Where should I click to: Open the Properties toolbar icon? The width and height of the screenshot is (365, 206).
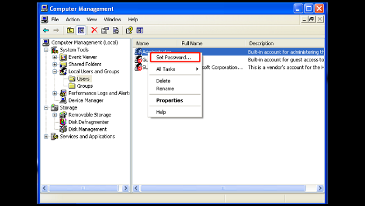click(105, 30)
